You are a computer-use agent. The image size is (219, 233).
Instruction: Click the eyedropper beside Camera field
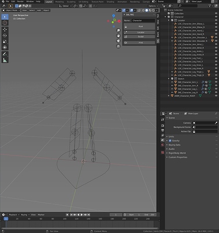pos(216,123)
